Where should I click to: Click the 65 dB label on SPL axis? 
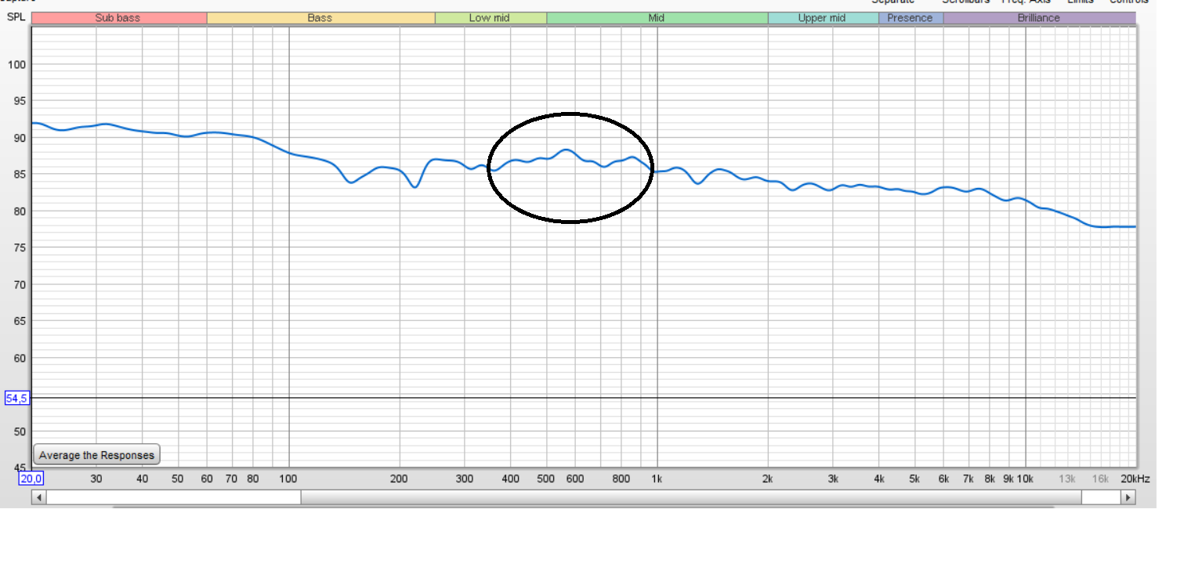20,321
